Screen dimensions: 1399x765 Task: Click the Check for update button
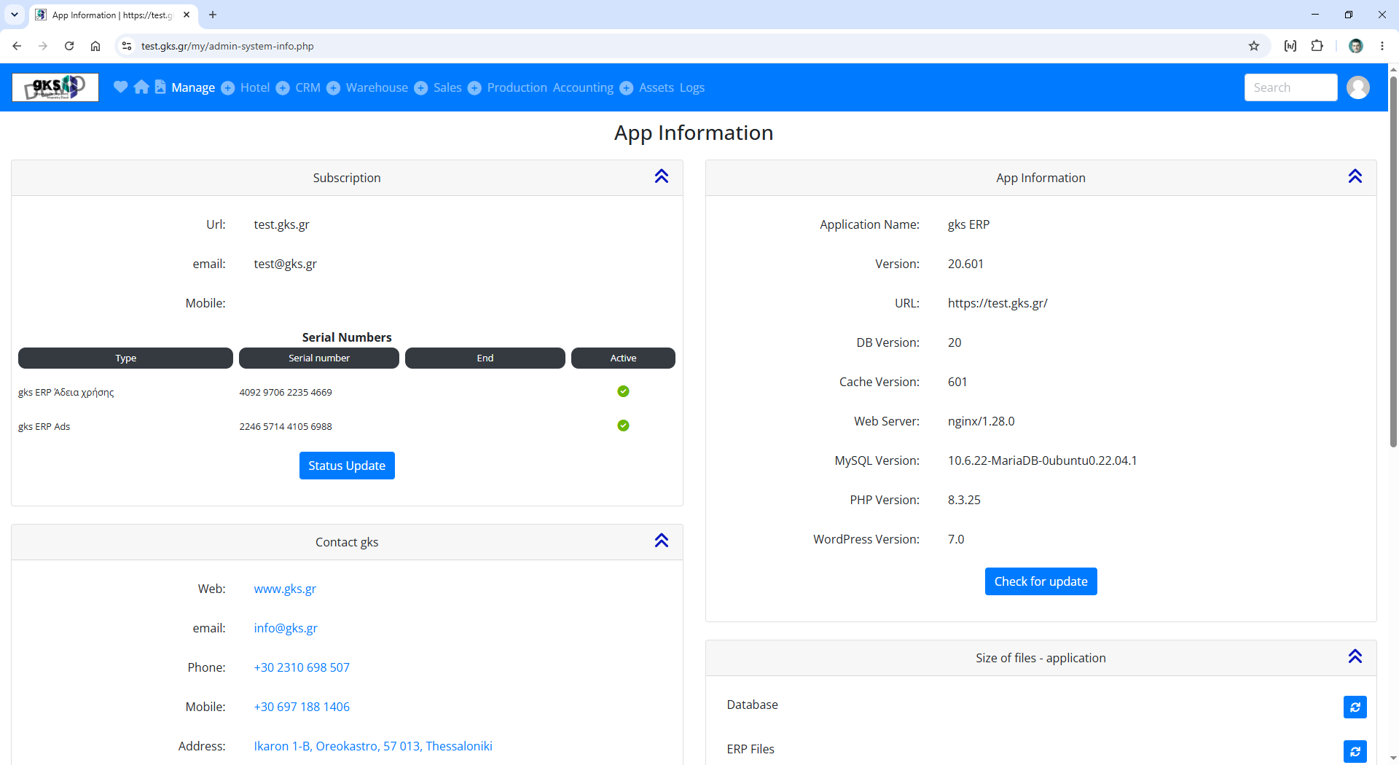[1041, 581]
